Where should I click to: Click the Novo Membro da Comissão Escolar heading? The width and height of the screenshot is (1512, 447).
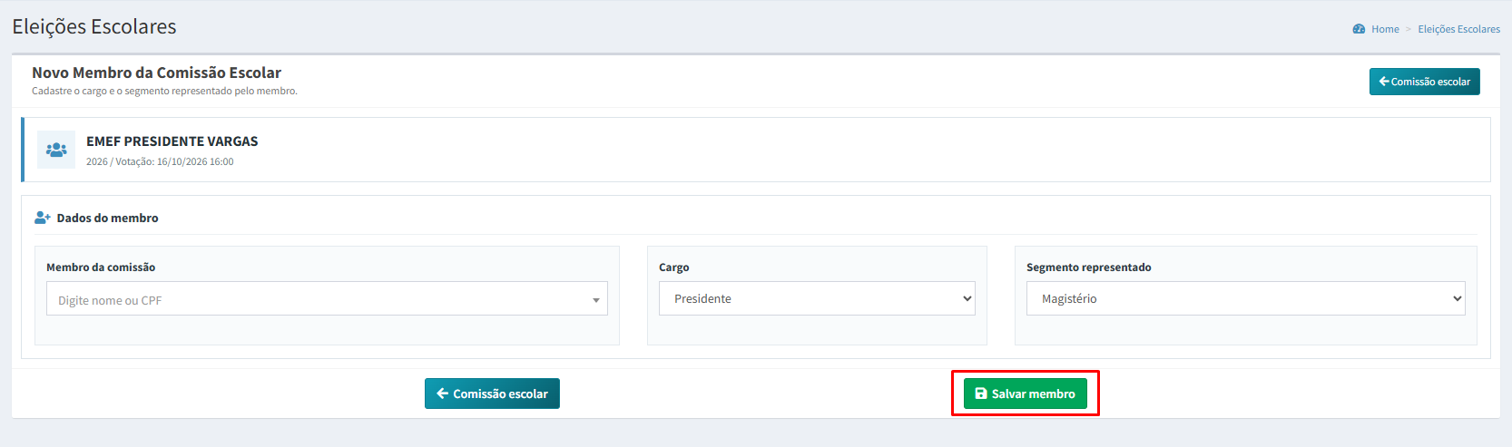point(156,73)
